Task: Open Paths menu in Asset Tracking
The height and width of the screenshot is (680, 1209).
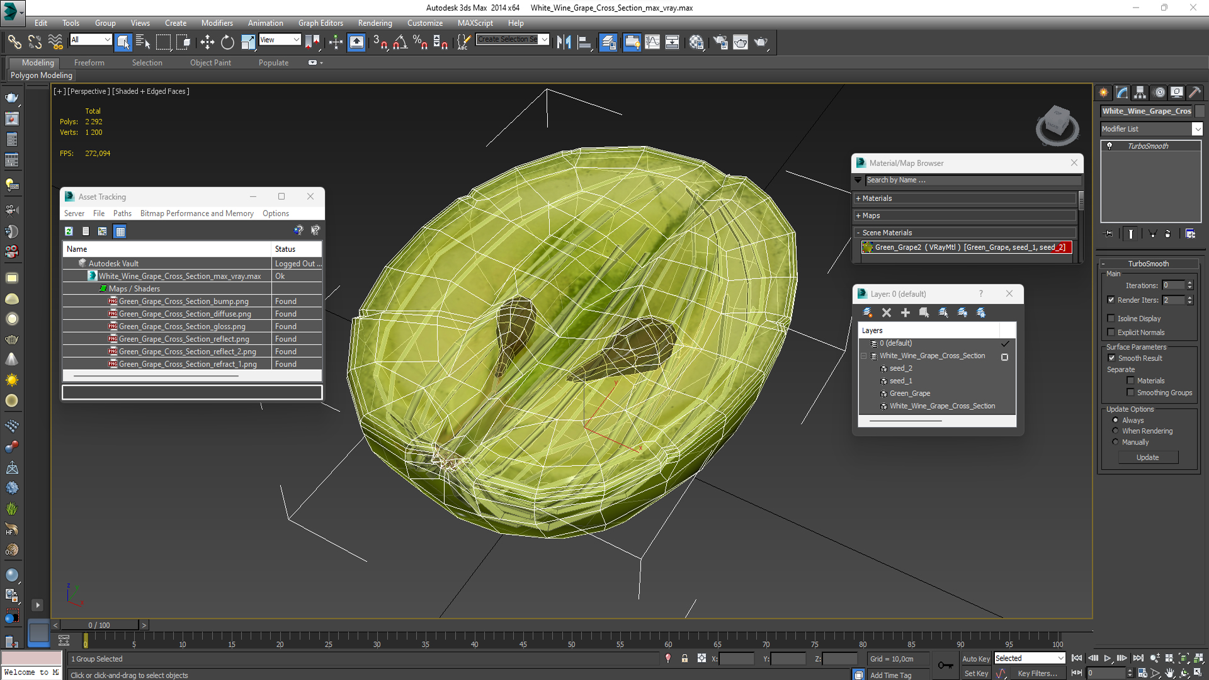Action: (x=122, y=213)
